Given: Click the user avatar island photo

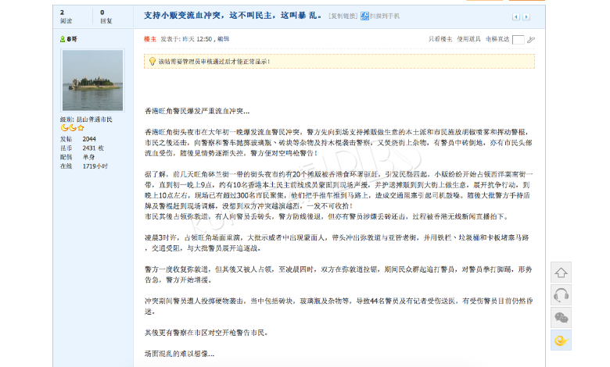Looking at the screenshot, I should pyautogui.click(x=92, y=80).
